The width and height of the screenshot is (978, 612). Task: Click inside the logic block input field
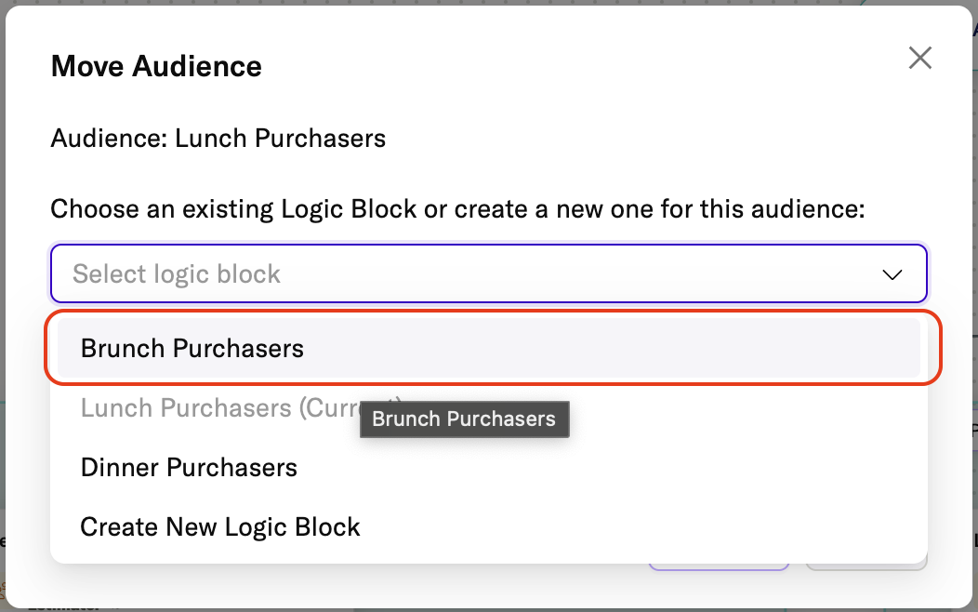(x=372, y=273)
